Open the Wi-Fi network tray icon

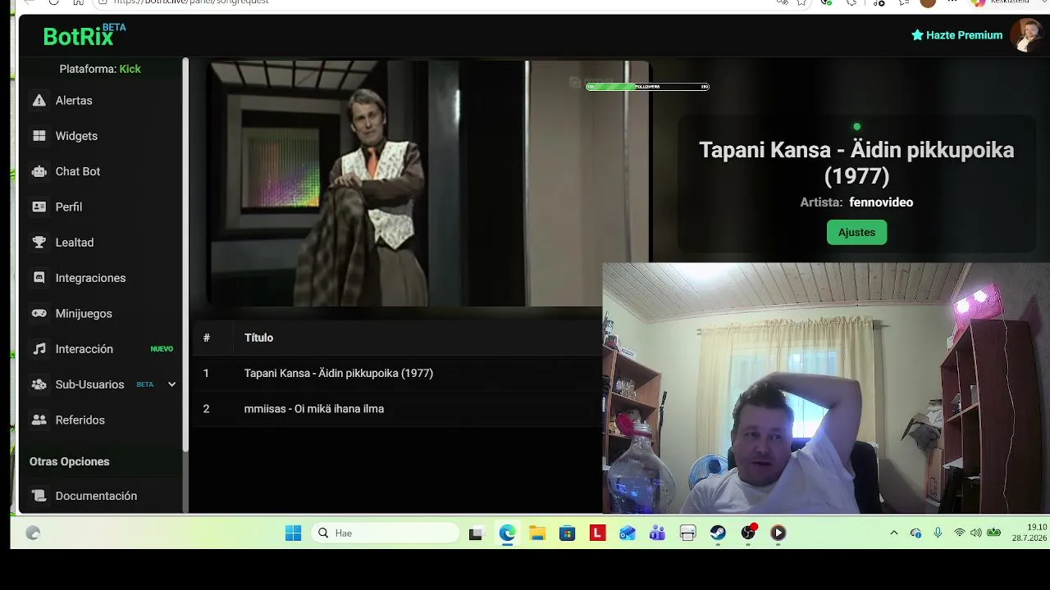coord(959,533)
